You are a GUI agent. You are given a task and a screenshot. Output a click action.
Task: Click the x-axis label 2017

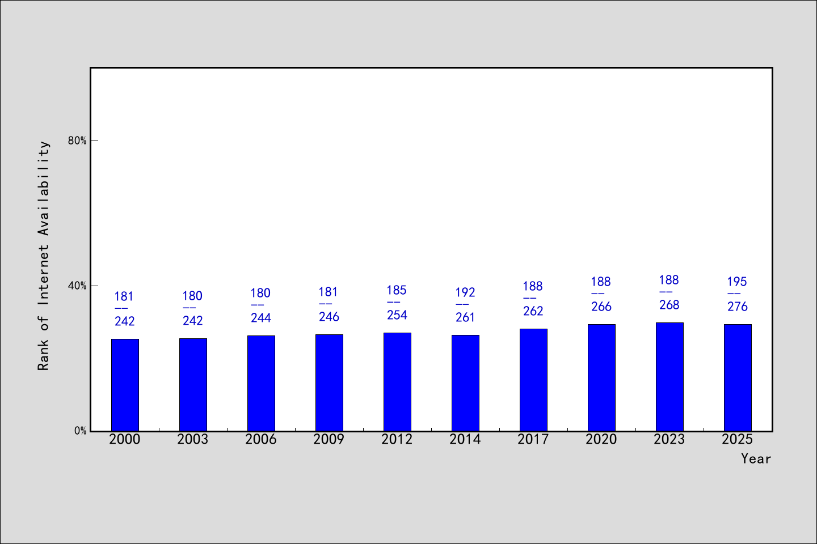(533, 439)
